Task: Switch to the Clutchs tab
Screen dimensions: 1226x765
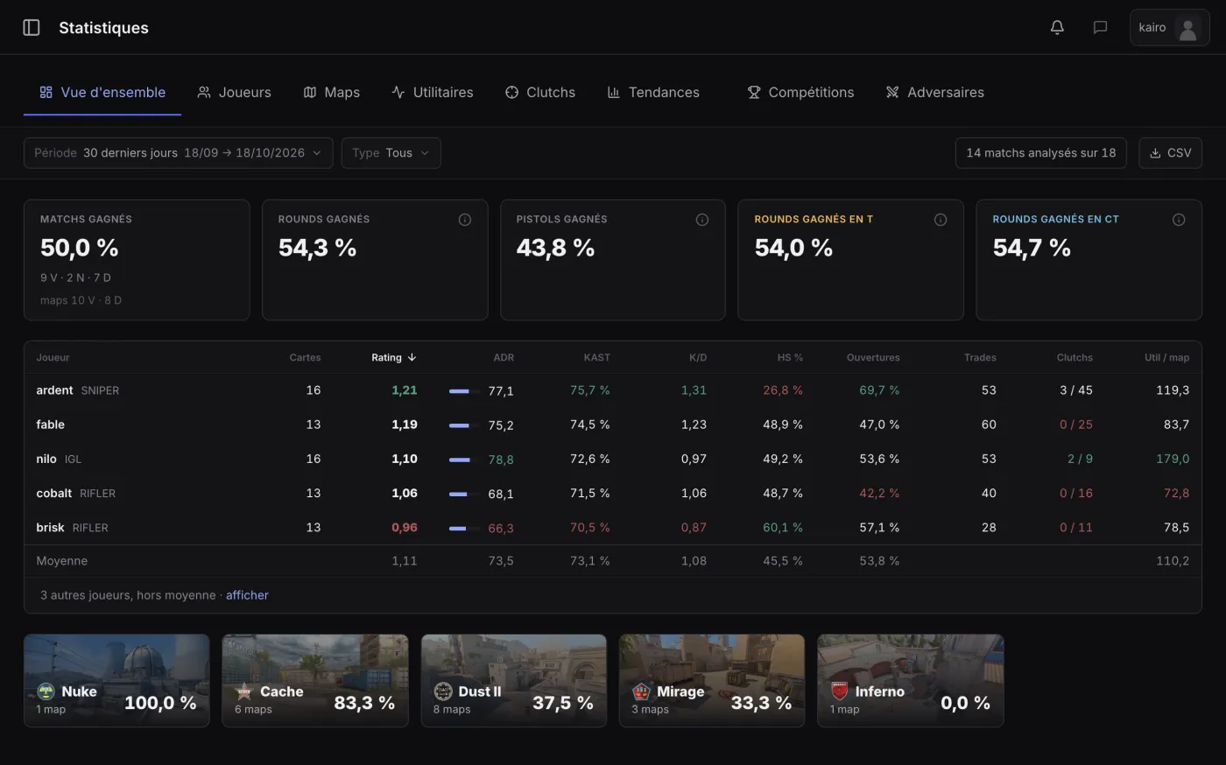Action: 540,92
